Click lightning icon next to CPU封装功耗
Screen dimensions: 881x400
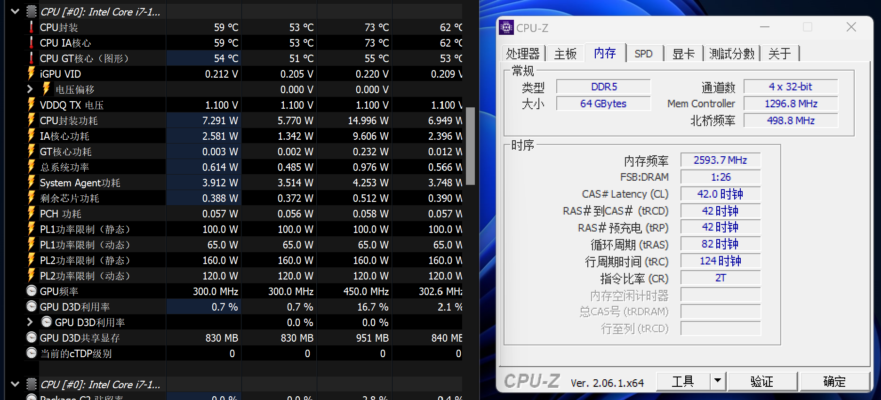32,120
